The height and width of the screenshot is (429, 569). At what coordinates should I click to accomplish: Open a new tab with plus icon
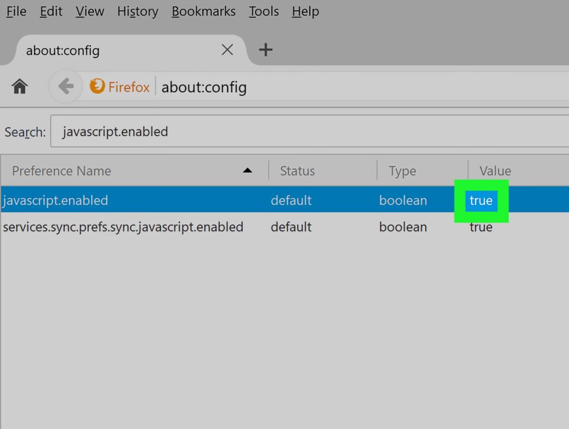[x=266, y=50]
